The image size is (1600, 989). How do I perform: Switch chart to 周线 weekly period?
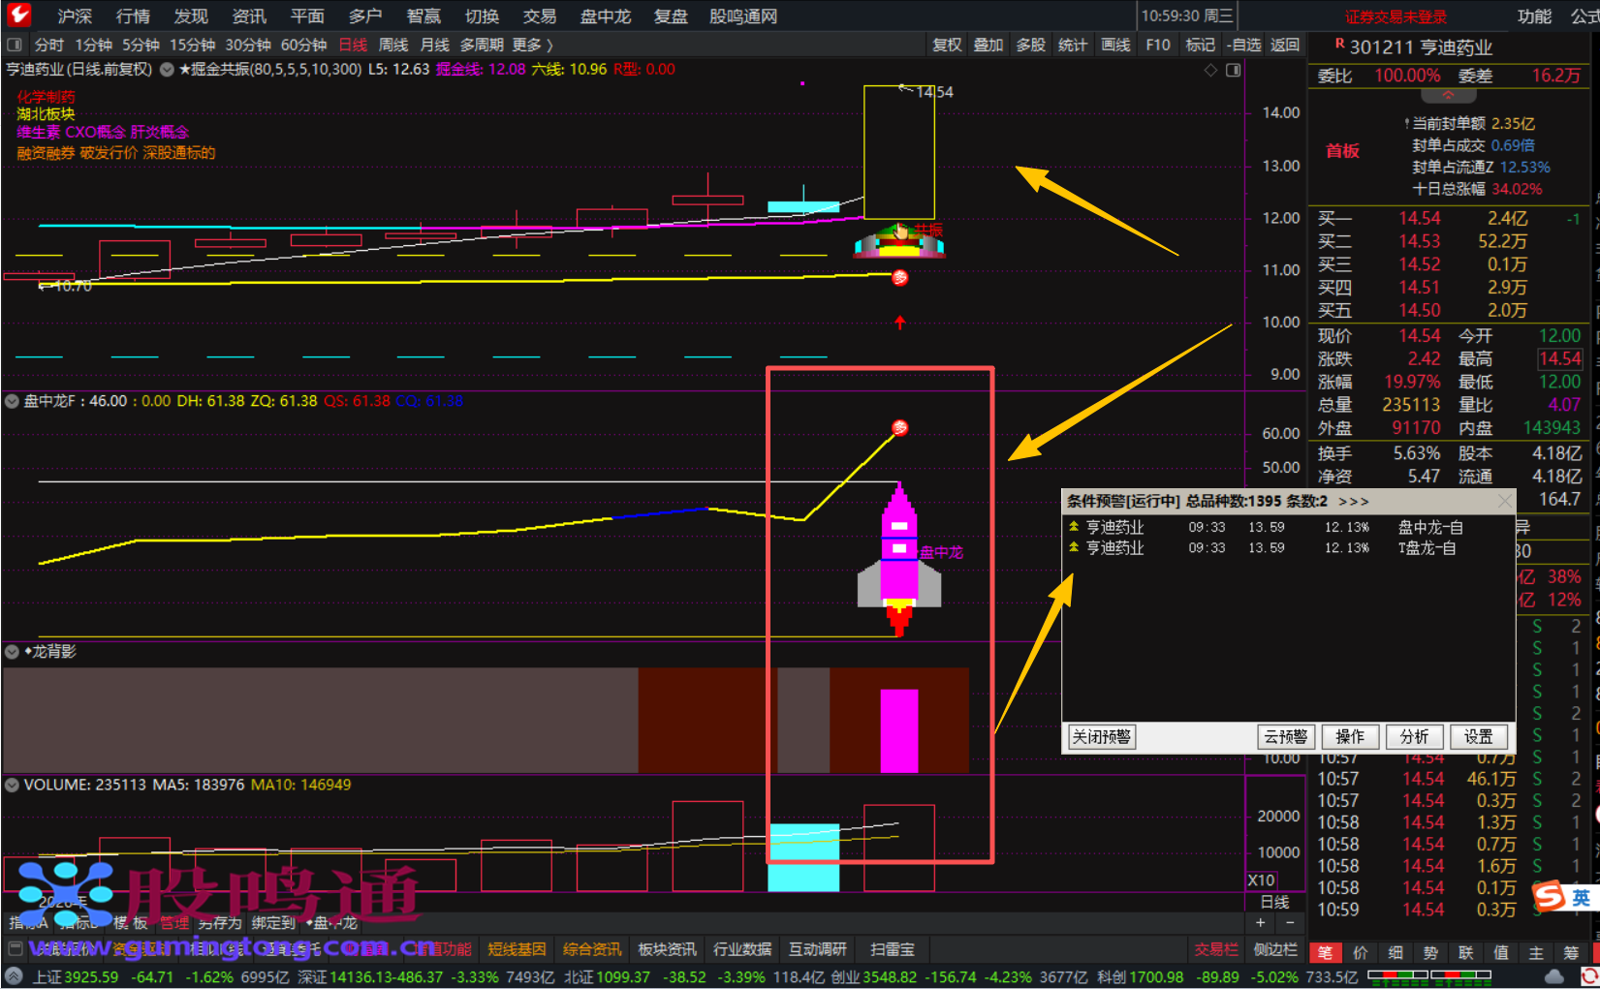393,45
